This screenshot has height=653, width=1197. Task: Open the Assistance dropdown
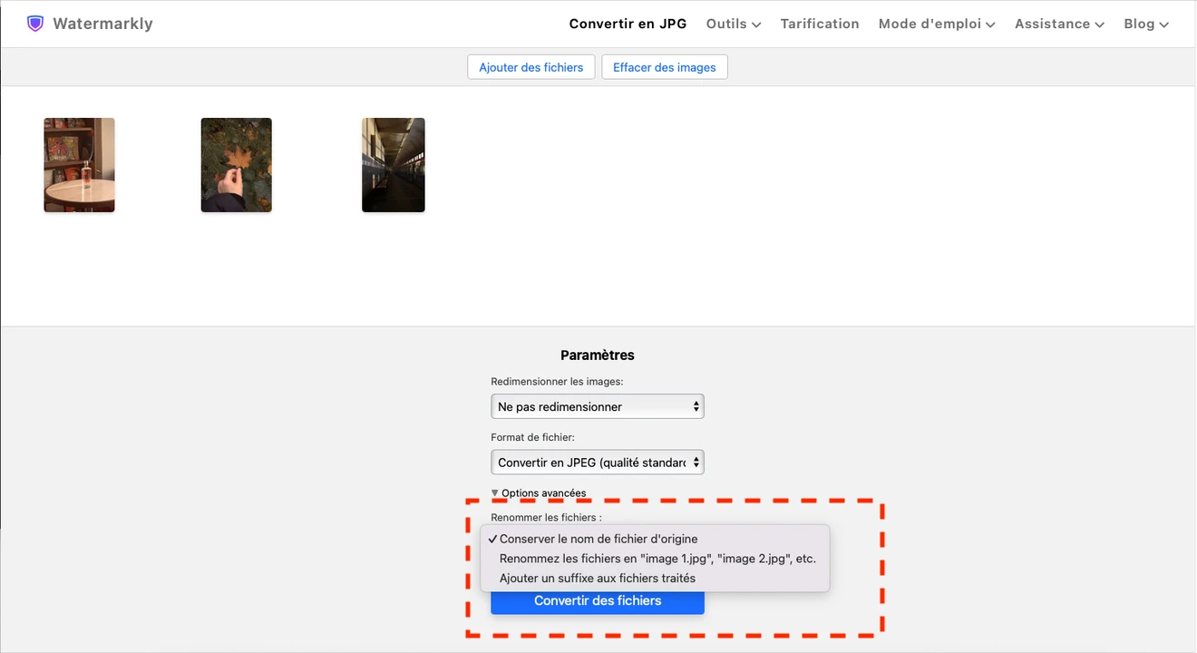click(1058, 24)
